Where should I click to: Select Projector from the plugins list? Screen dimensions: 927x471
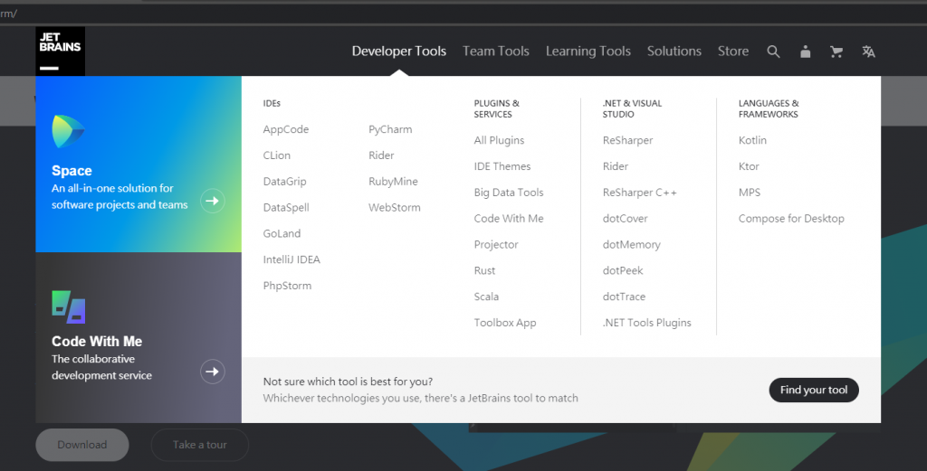(496, 244)
